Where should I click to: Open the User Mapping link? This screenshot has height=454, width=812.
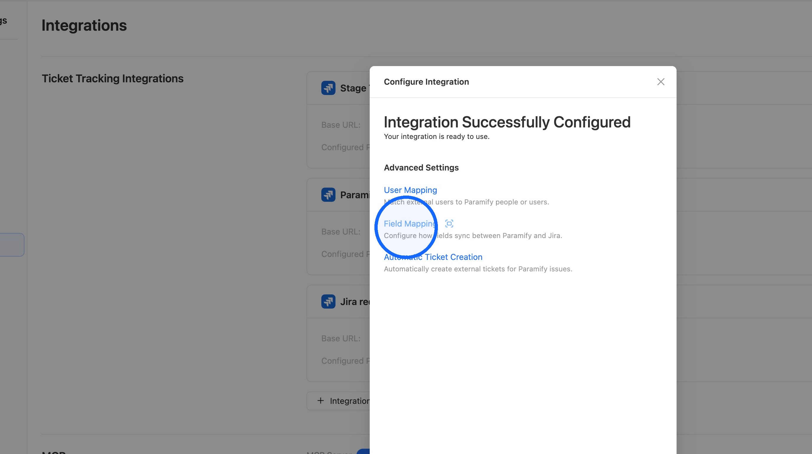point(410,190)
